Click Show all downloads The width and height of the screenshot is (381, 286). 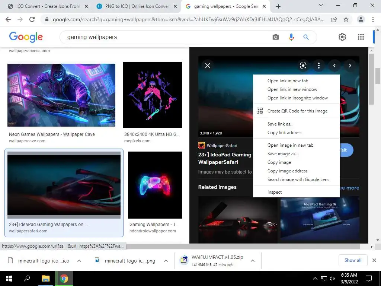click(x=353, y=260)
